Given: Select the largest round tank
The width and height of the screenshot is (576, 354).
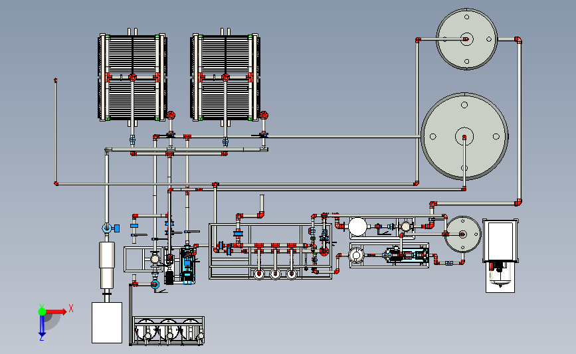Looking at the screenshot, I should [x=464, y=137].
